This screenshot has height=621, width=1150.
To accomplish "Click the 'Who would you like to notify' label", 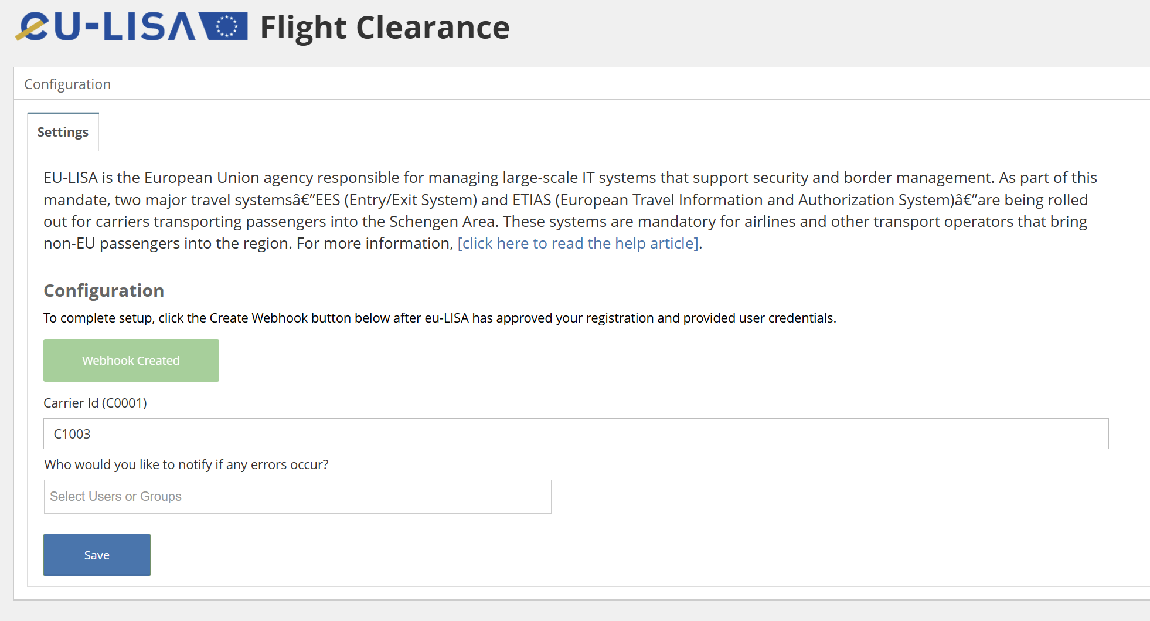I will click(x=186, y=465).
